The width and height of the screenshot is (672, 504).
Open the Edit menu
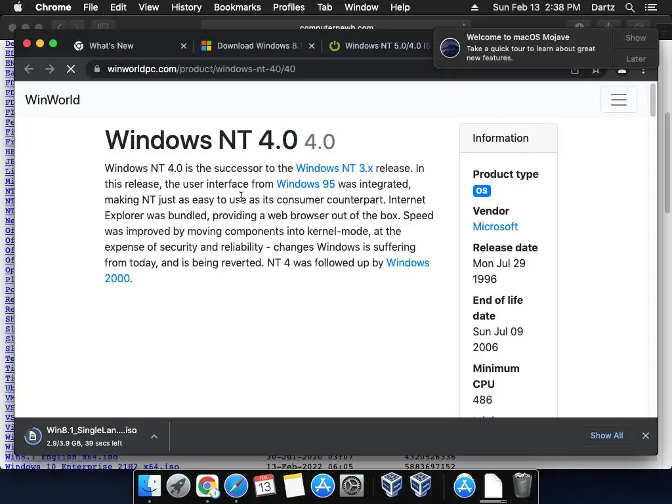click(x=118, y=7)
